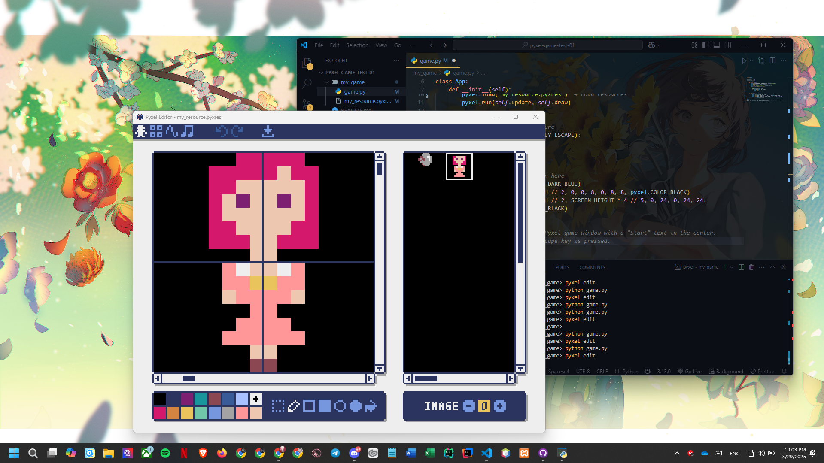Screen dimensions: 824x463
Task: Open the COMMENTS panel tab
Action: 592,267
